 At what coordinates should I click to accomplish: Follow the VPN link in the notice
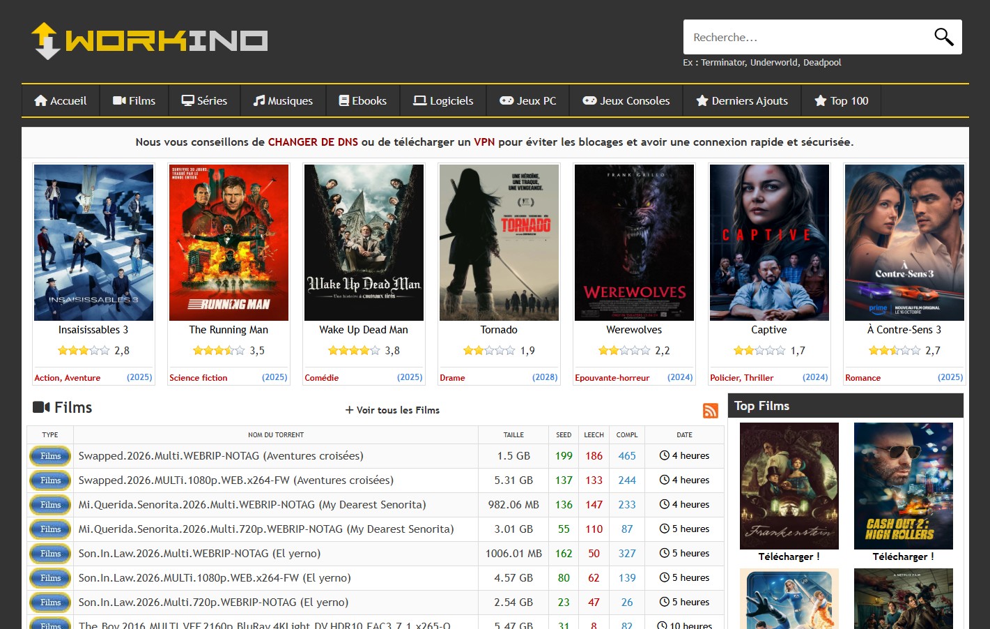pos(484,142)
